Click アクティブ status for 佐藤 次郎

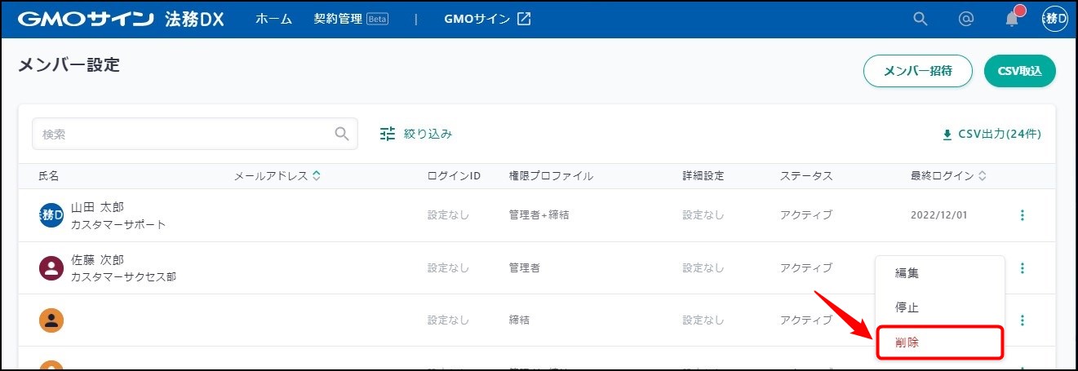pyautogui.click(x=806, y=267)
